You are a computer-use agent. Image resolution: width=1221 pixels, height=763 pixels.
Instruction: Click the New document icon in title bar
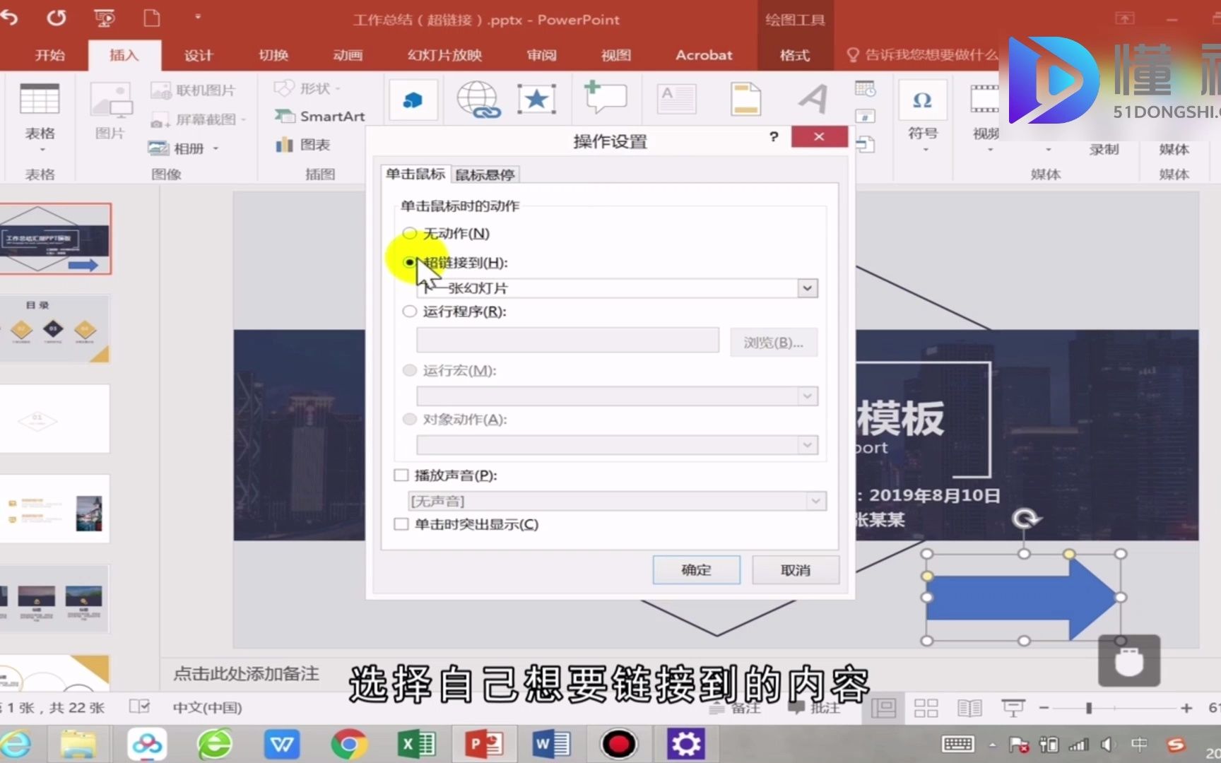point(151,18)
